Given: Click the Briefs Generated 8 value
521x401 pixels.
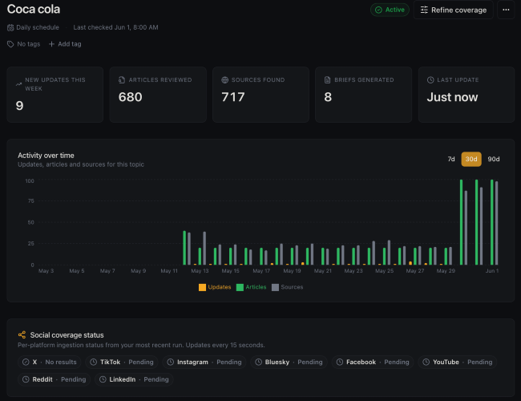Looking at the screenshot, I should pos(328,97).
